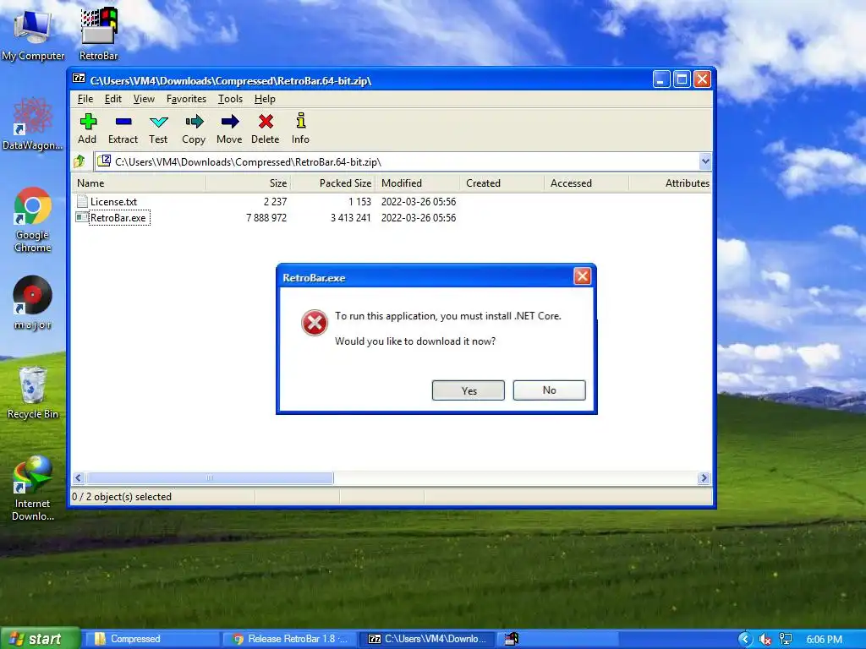Viewport: 866px width, 649px height.
Task: Open the Tools menu
Action: point(230,99)
